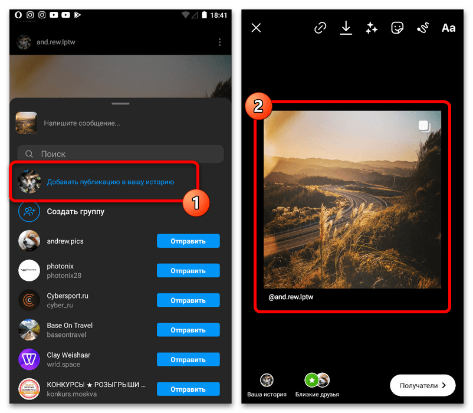This screenshot has width=473, height=413.
Task: Send the post to Cybersport.ru
Action: pos(188,300)
